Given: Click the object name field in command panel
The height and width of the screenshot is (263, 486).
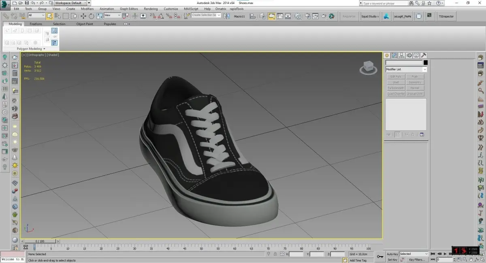Looking at the screenshot, I should 404,63.
